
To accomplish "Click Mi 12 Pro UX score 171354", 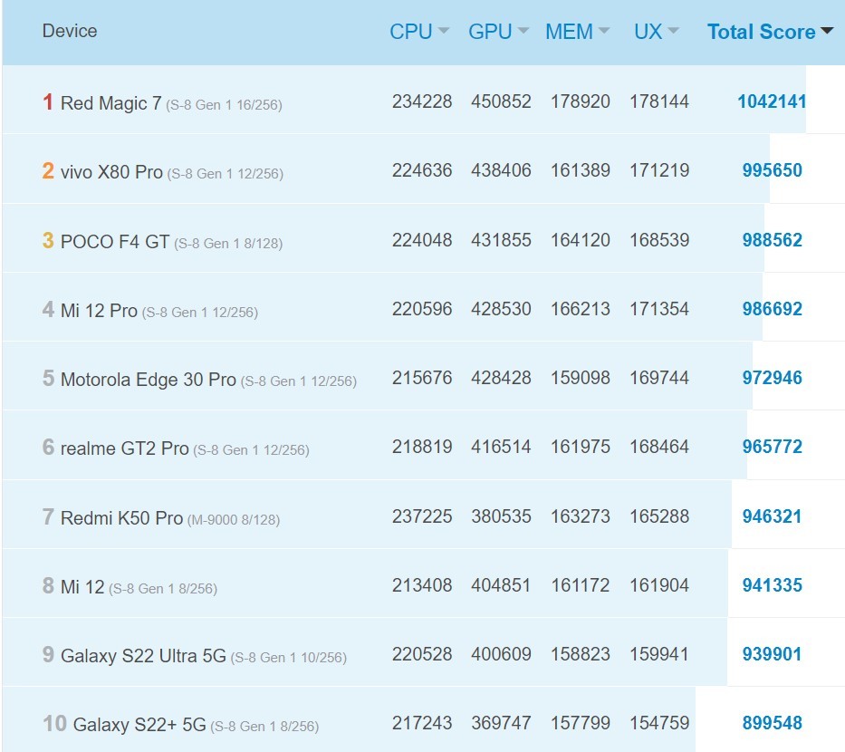I will 659,309.
